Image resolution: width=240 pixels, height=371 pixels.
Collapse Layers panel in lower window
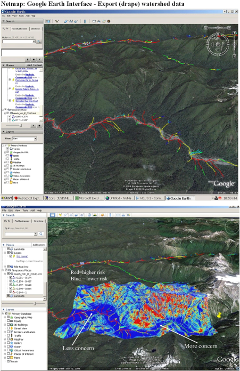[x=4, y=310]
